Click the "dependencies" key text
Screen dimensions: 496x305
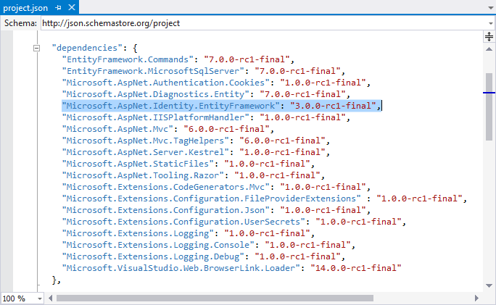87,48
